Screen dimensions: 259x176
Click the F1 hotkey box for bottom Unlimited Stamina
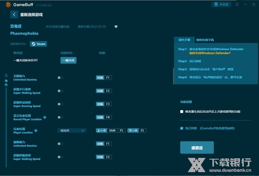pyautogui.click(x=104, y=144)
